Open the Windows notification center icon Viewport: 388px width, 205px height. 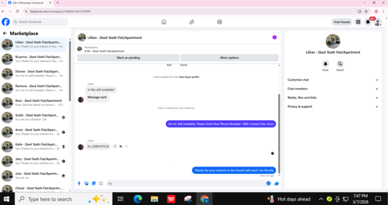pos(378,199)
